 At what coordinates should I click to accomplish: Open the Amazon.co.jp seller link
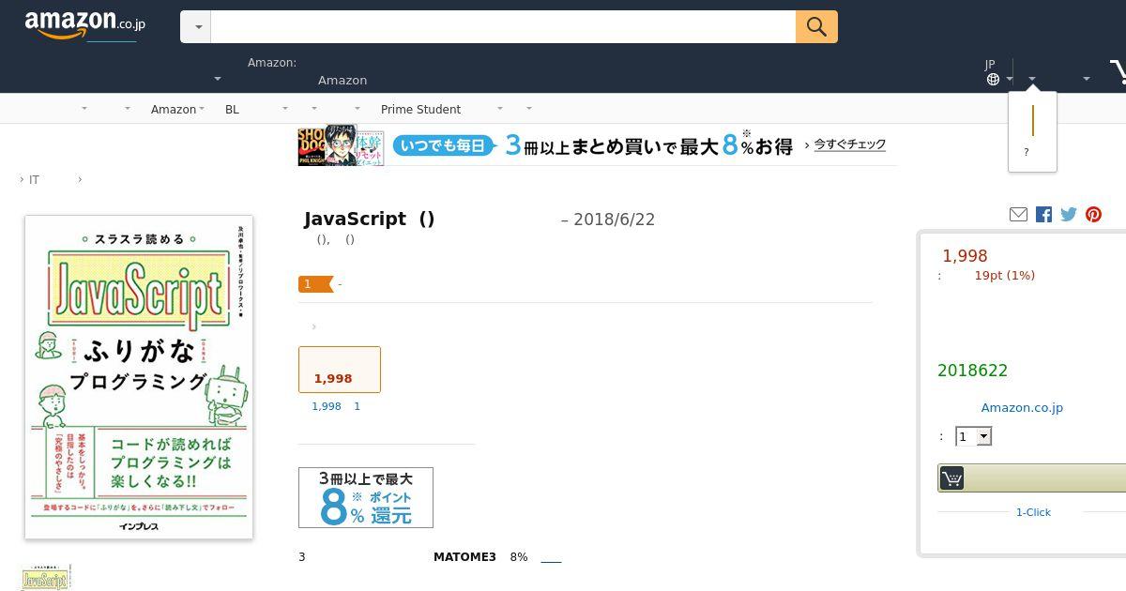pyautogui.click(x=1022, y=408)
